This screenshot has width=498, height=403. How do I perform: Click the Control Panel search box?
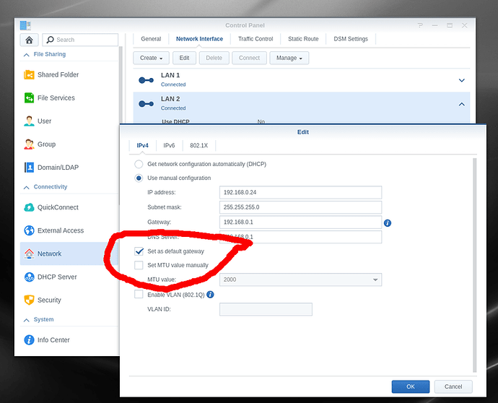click(x=80, y=40)
